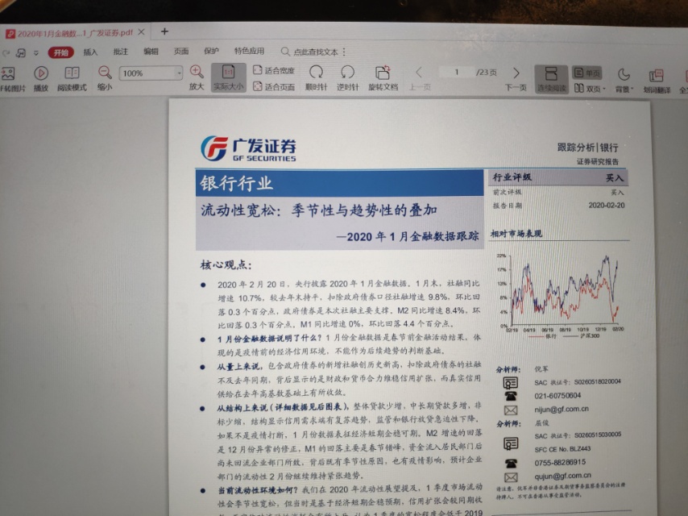The width and height of the screenshot is (688, 516).
Task: Open the 特色应用 ribbon tab
Action: 249,51
